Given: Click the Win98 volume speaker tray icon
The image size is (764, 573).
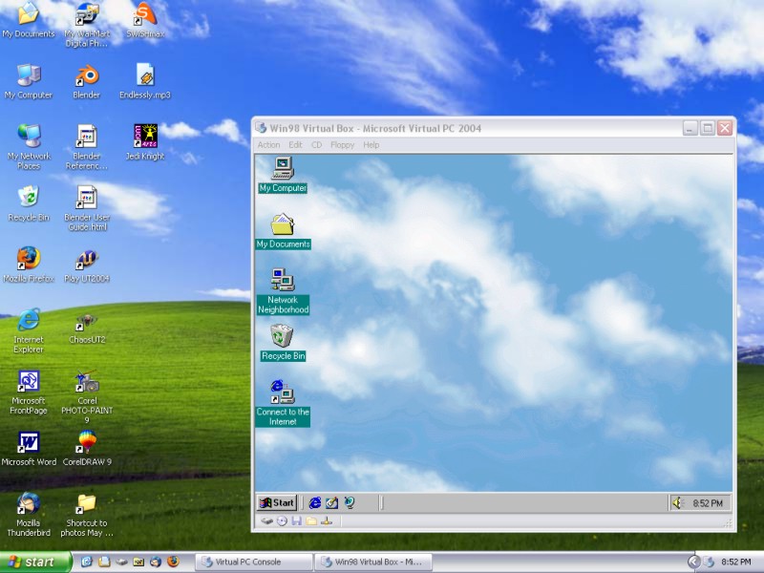Looking at the screenshot, I should 678,503.
